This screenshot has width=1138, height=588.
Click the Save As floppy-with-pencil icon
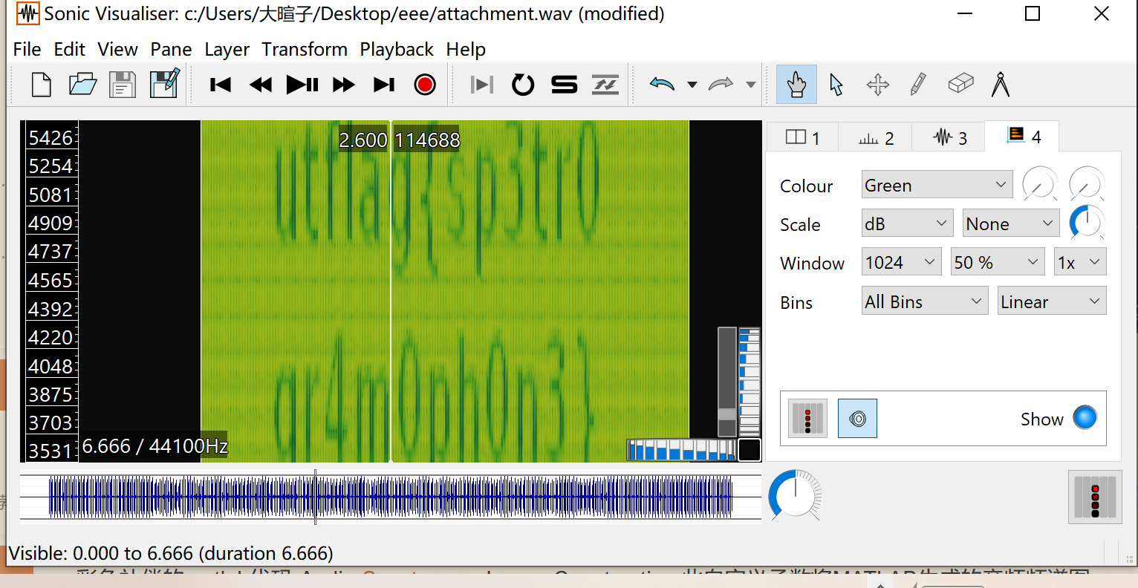[164, 84]
